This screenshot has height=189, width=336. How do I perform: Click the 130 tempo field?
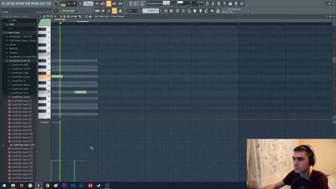click(88, 4)
